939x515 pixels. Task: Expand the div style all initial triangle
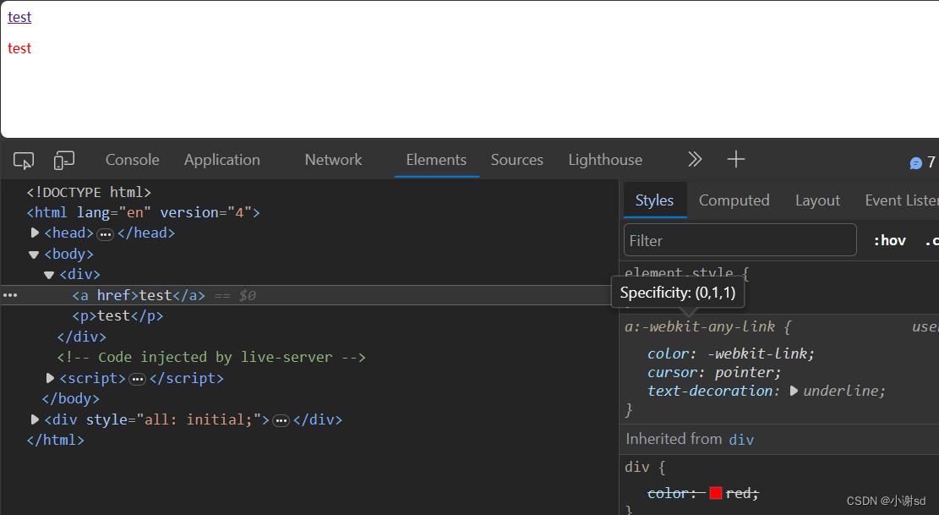click(35, 419)
